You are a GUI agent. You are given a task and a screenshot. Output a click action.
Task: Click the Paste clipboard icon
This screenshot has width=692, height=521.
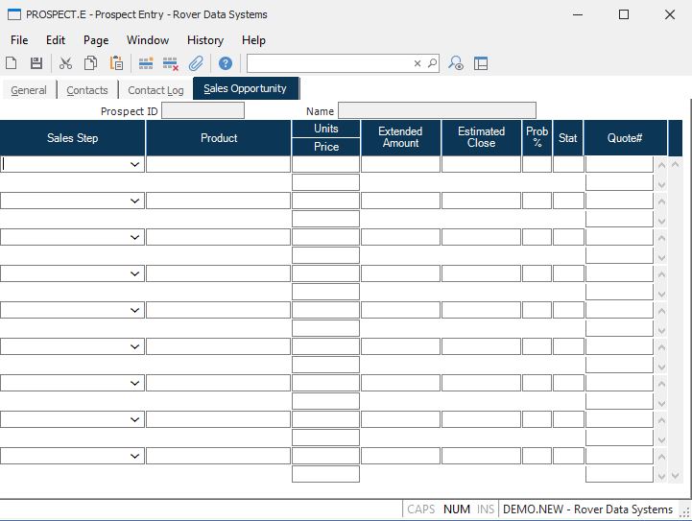tap(116, 63)
